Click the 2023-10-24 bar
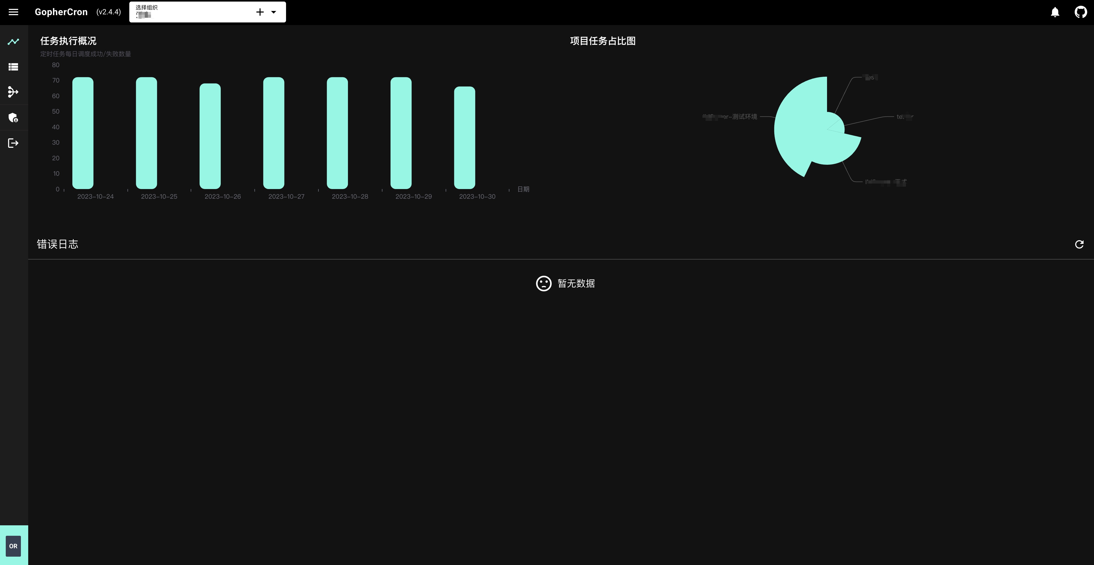This screenshot has width=1094, height=565. coord(83,133)
